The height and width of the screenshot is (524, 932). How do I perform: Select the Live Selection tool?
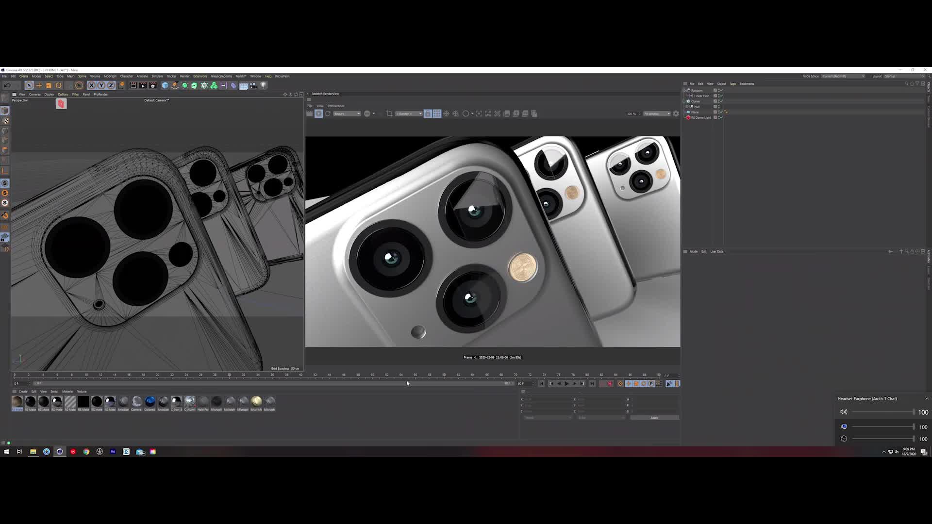pyautogui.click(x=29, y=85)
